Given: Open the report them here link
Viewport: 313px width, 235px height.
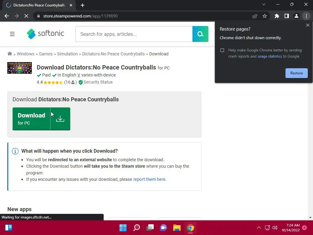Looking at the screenshot, I should point(149,179).
